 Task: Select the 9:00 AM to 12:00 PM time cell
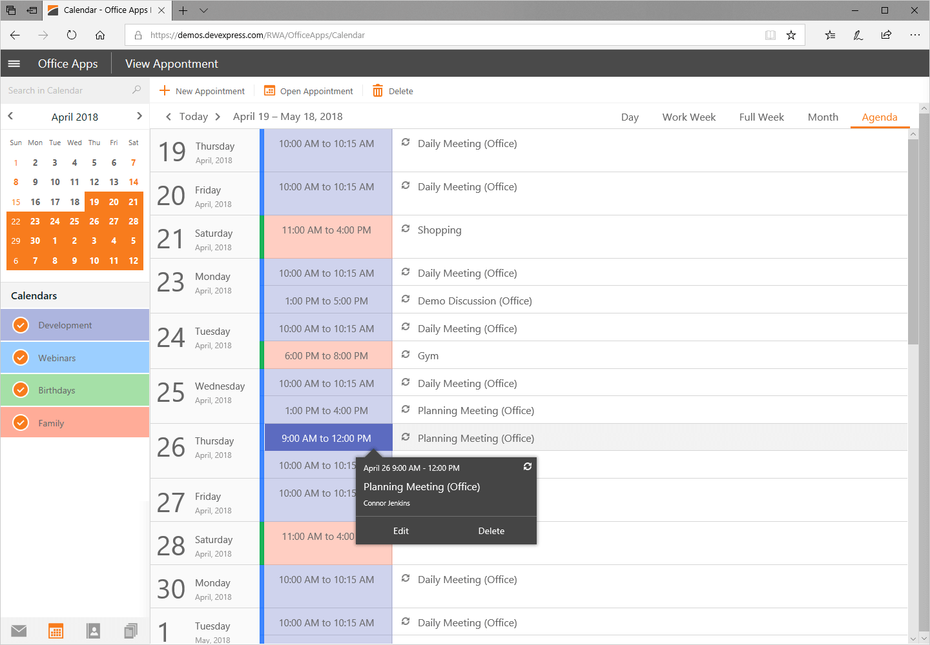(327, 438)
